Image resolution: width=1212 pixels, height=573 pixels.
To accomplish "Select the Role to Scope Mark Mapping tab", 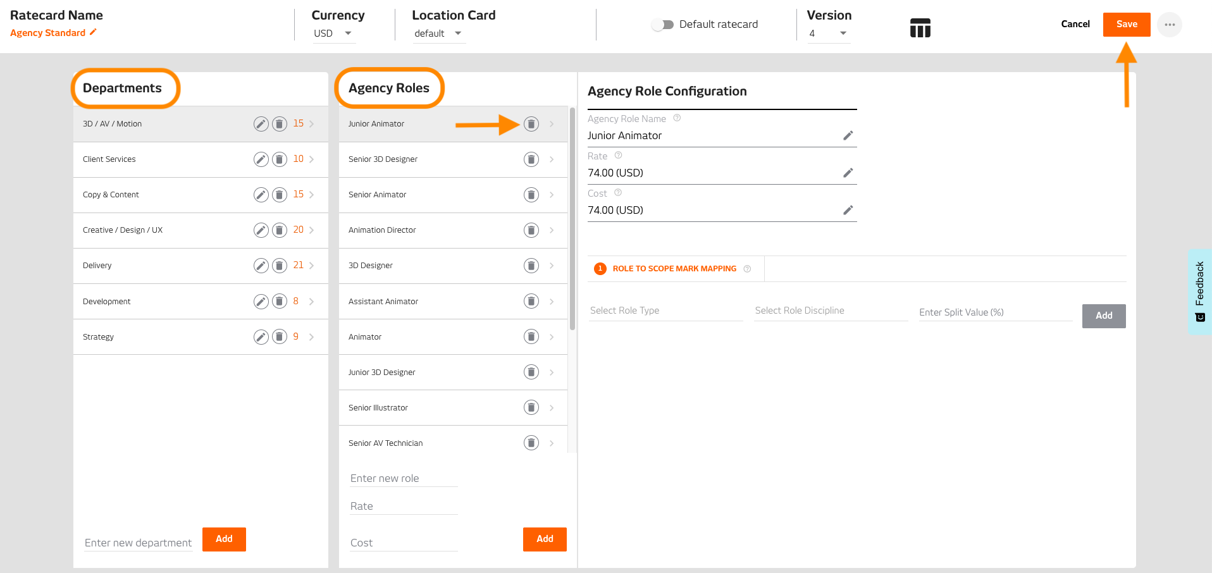I will [x=674, y=269].
